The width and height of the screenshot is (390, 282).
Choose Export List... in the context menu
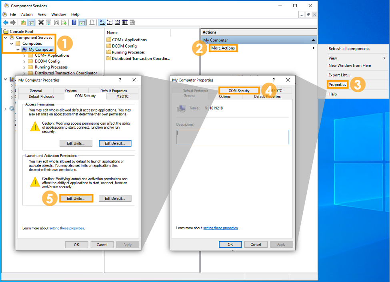(339, 75)
